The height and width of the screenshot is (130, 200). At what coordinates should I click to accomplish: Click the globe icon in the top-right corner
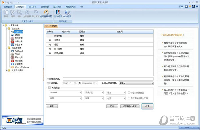193,6
